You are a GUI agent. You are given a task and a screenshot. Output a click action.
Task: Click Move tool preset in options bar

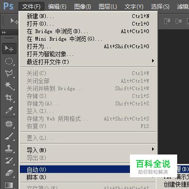(x=14, y=21)
